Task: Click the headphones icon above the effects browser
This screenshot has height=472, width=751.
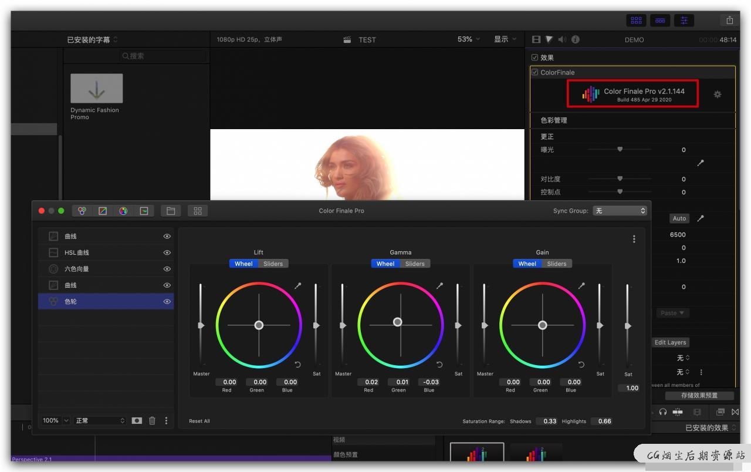Action: coord(663,412)
